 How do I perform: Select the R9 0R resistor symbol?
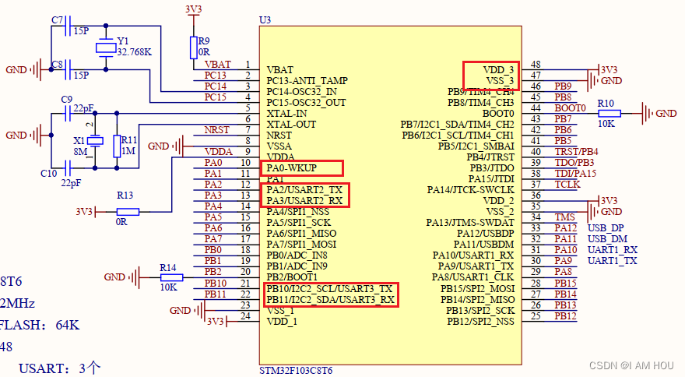(194, 48)
